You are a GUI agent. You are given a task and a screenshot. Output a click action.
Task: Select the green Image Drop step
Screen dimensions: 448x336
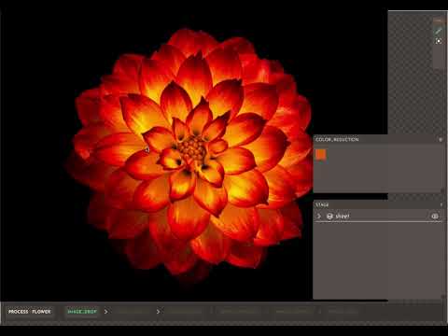pos(82,312)
